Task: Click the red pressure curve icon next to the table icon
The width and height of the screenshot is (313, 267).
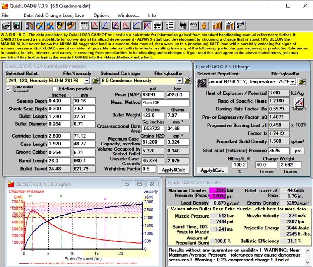Action: click(95, 26)
